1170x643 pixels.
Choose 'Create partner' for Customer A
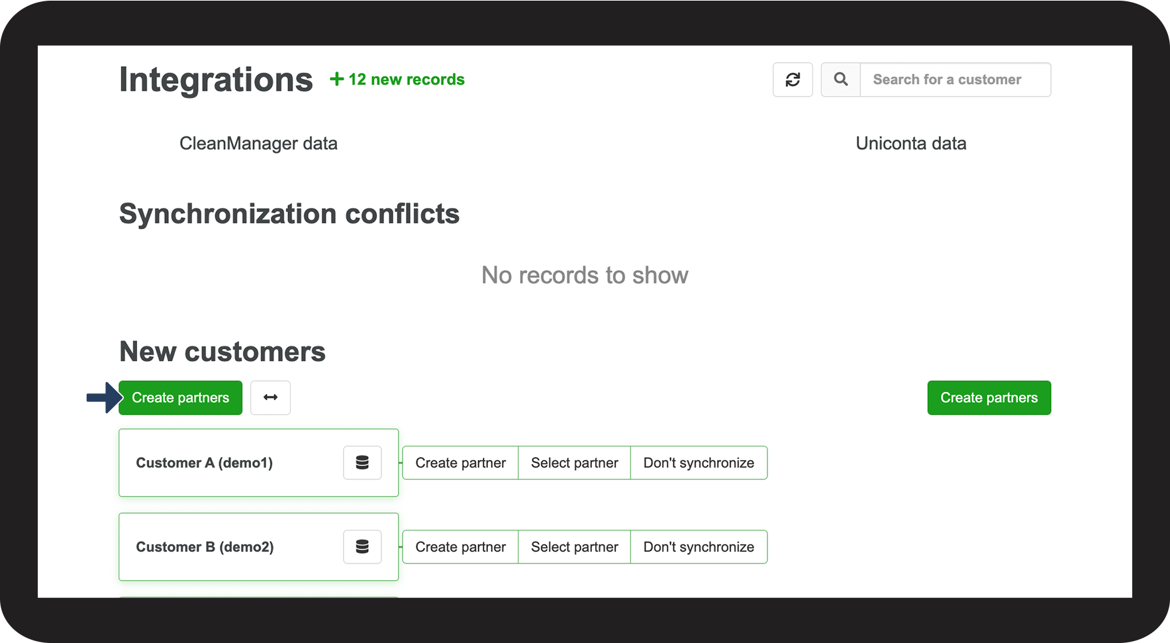(460, 463)
